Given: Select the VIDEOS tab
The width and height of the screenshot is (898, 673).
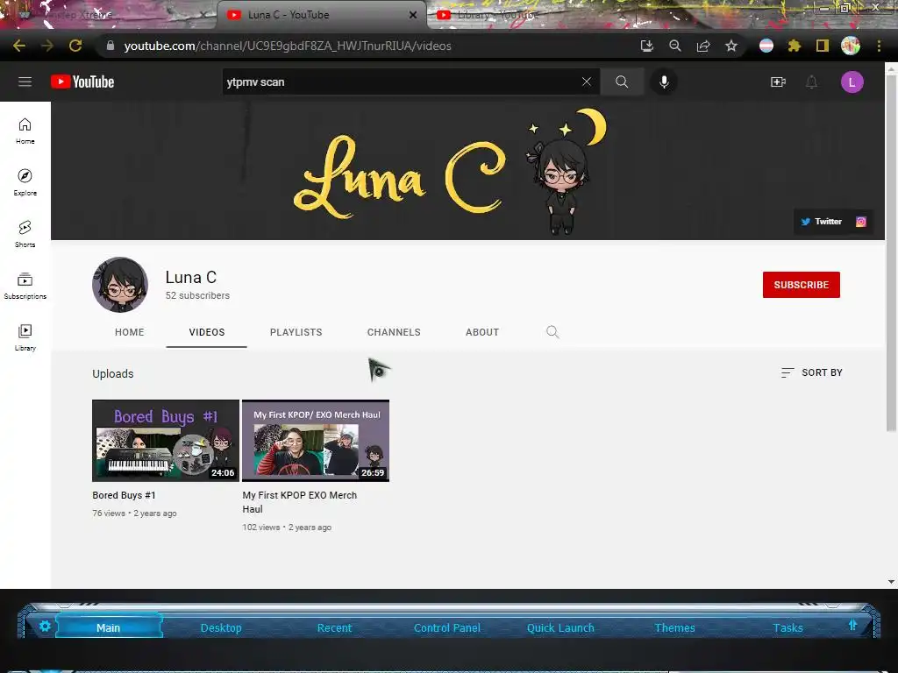Looking at the screenshot, I should tap(207, 332).
